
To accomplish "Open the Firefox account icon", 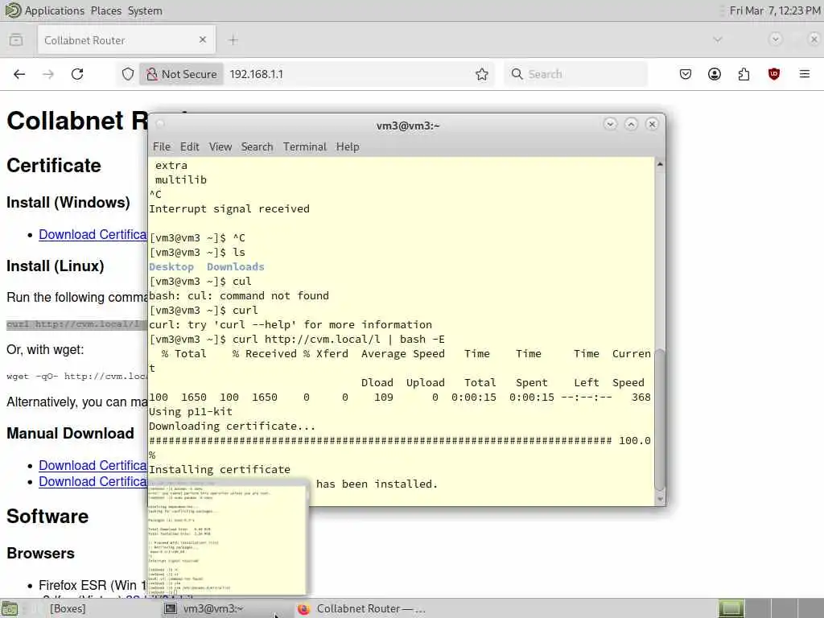I will [x=715, y=74].
